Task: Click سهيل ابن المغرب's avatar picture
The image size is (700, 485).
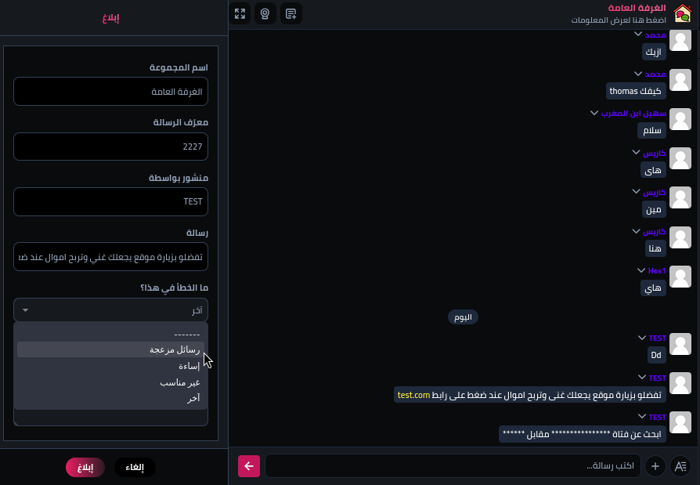Action: pos(680,119)
